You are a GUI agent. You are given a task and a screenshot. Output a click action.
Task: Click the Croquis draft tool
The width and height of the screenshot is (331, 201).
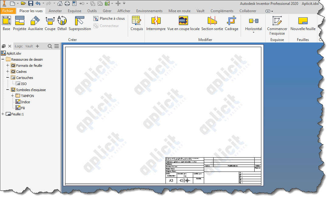pyautogui.click(x=137, y=23)
